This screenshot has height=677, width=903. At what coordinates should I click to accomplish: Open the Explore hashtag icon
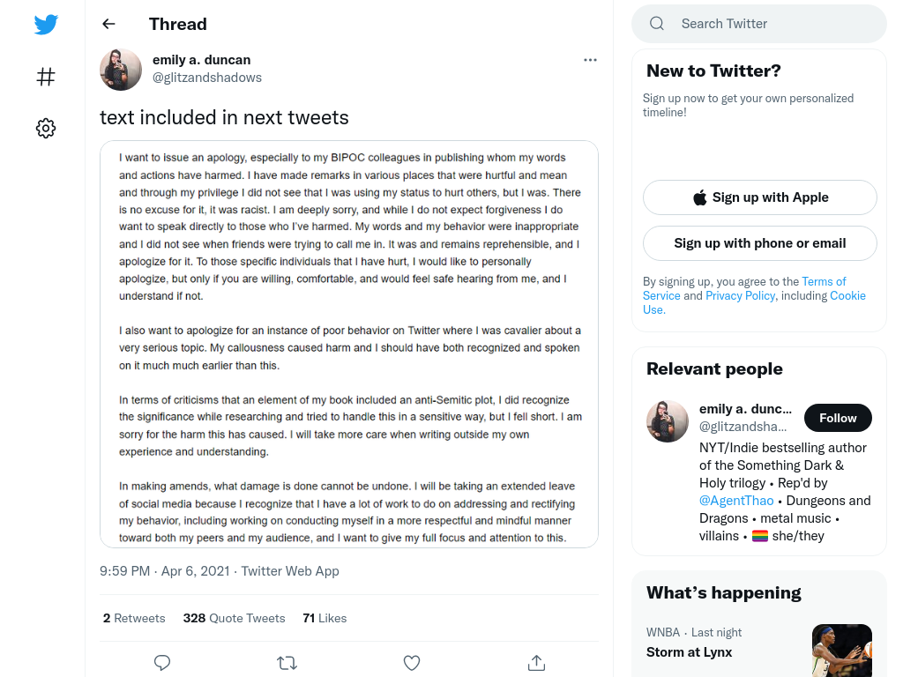pos(46,76)
